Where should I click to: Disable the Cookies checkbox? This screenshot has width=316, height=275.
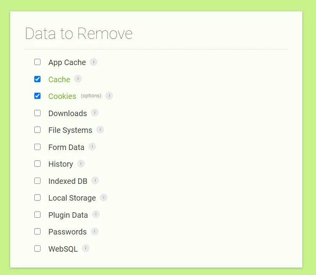point(37,96)
